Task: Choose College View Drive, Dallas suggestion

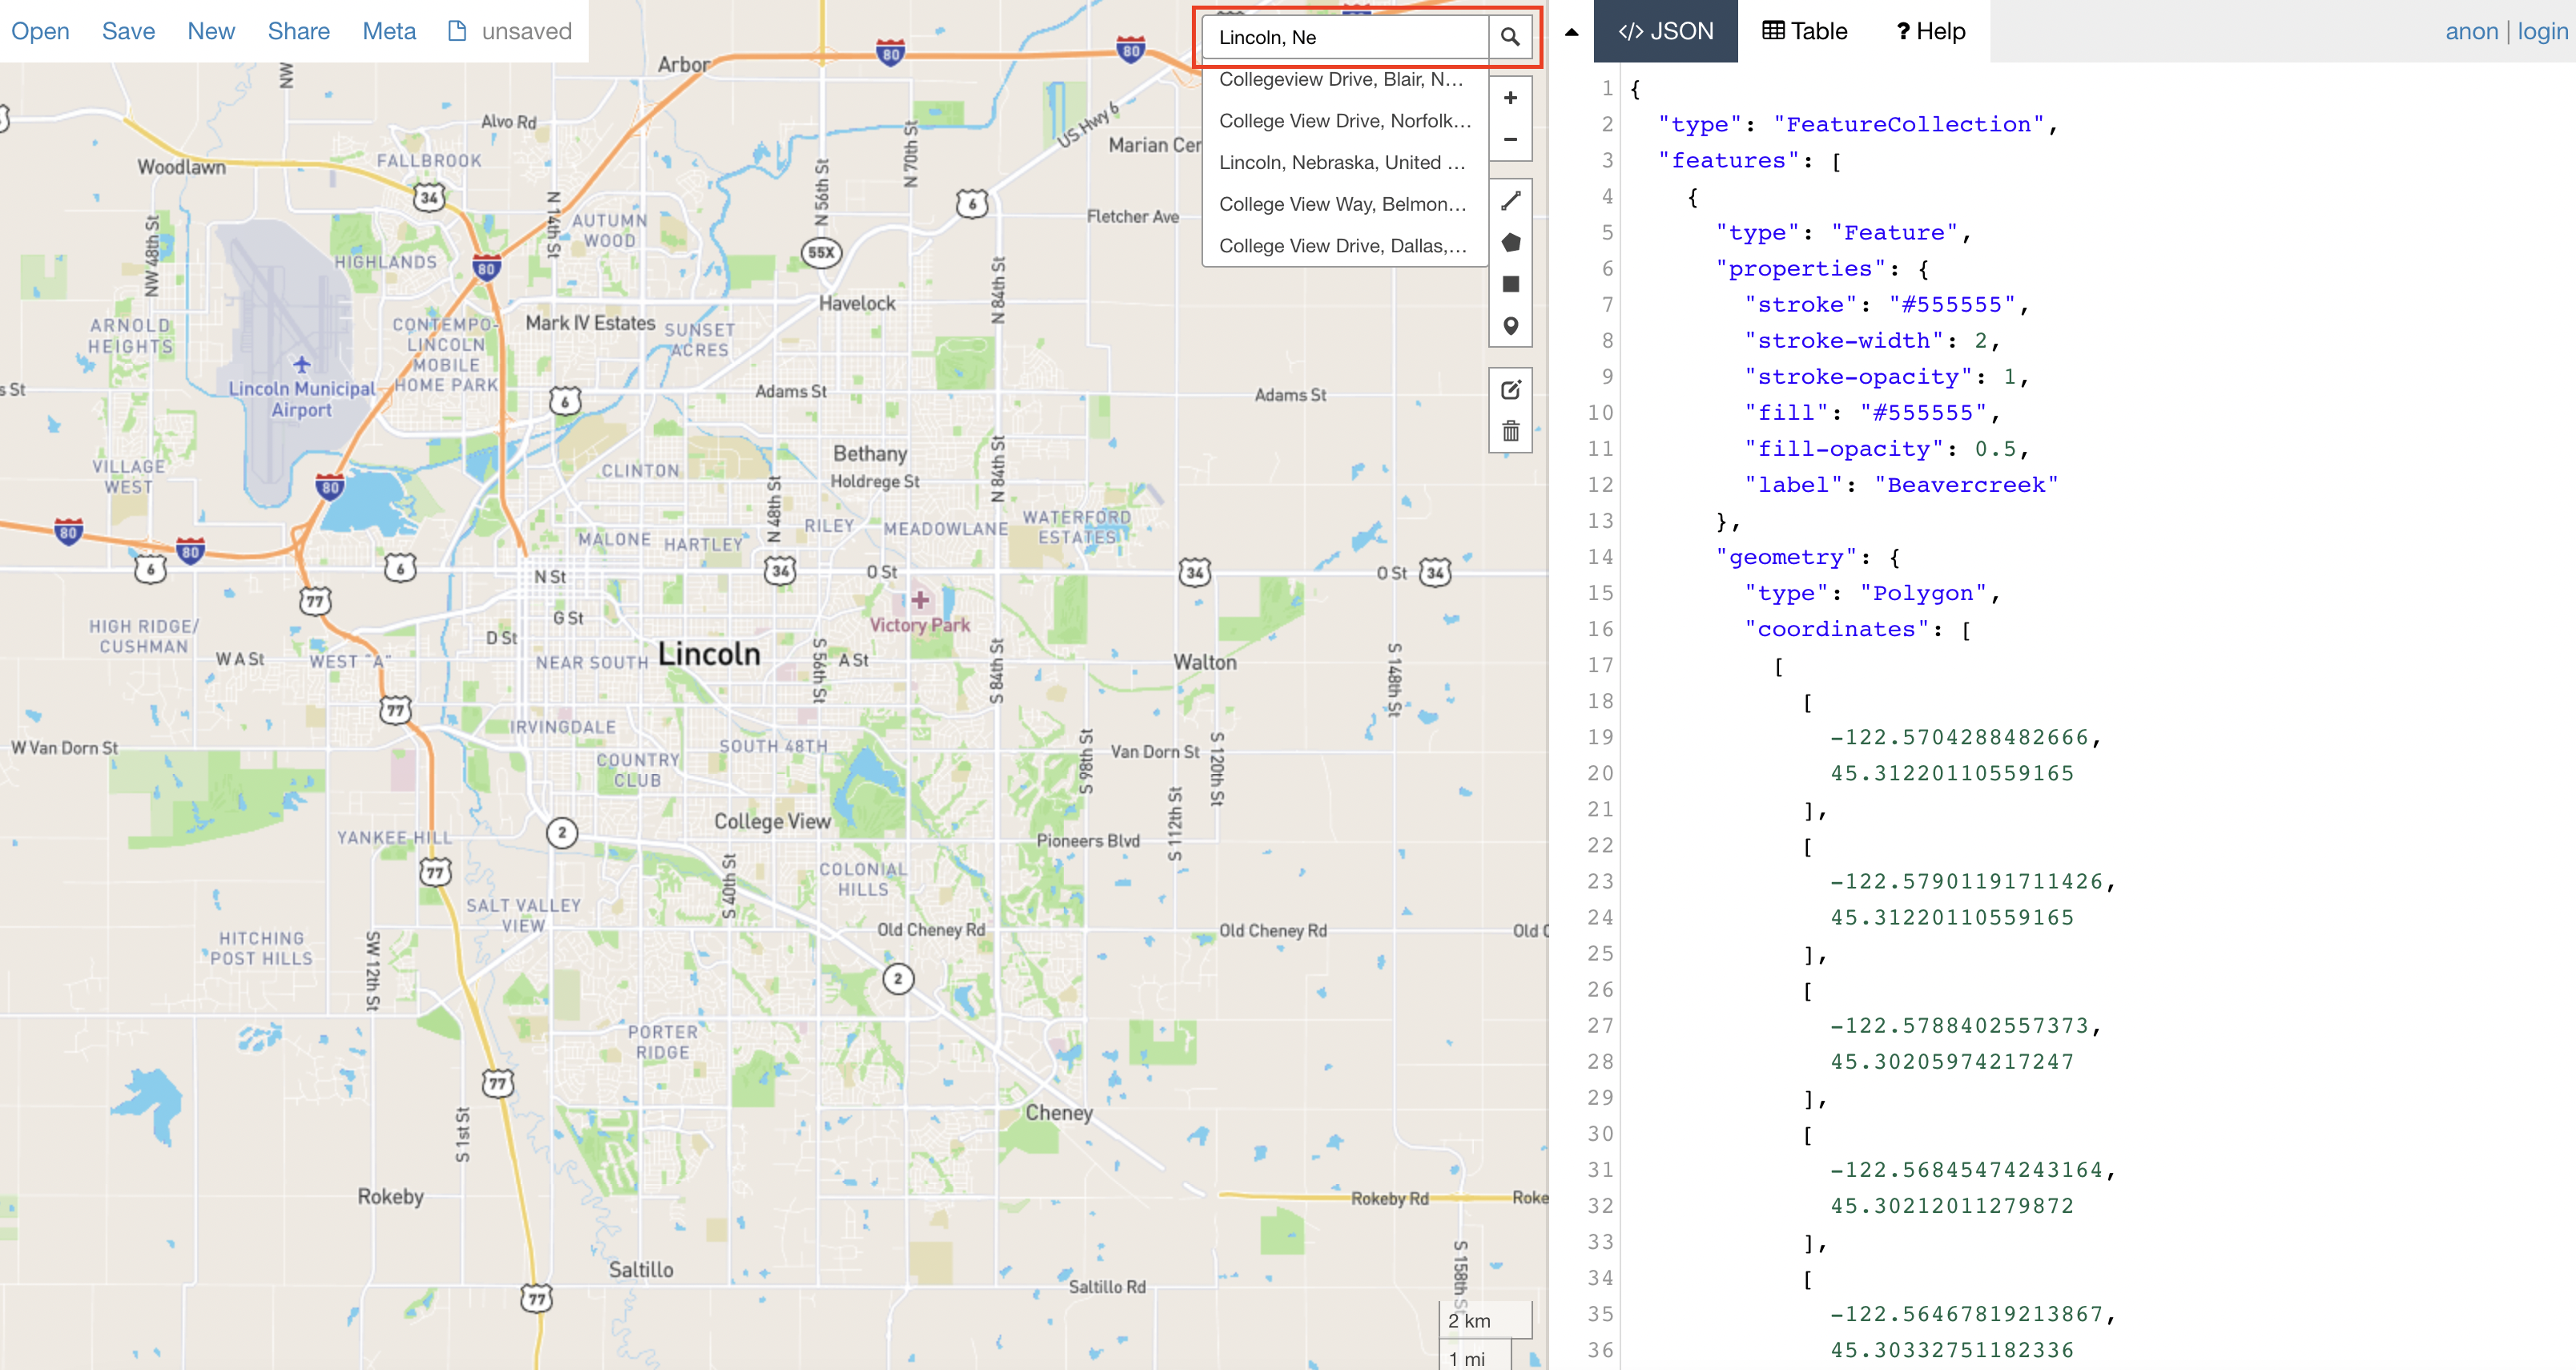Action: [1345, 246]
